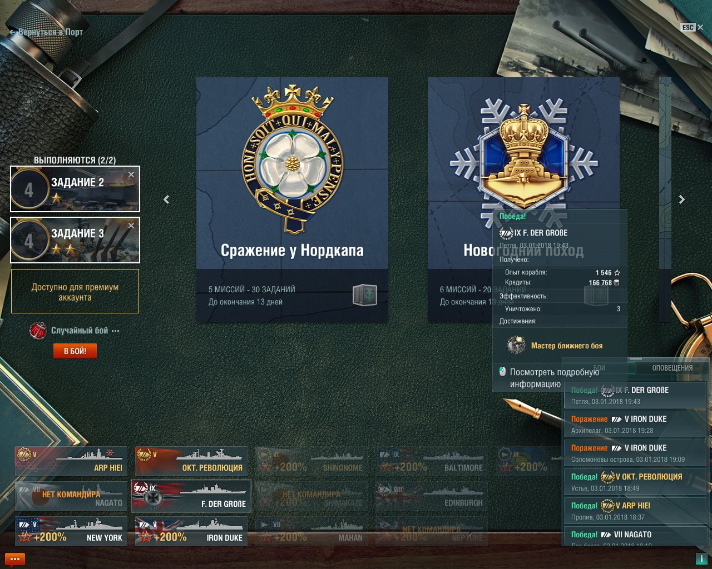Viewport: 712px width, 569px height.
Task: Click the Случайный бой battle type icon
Action: (x=38, y=331)
